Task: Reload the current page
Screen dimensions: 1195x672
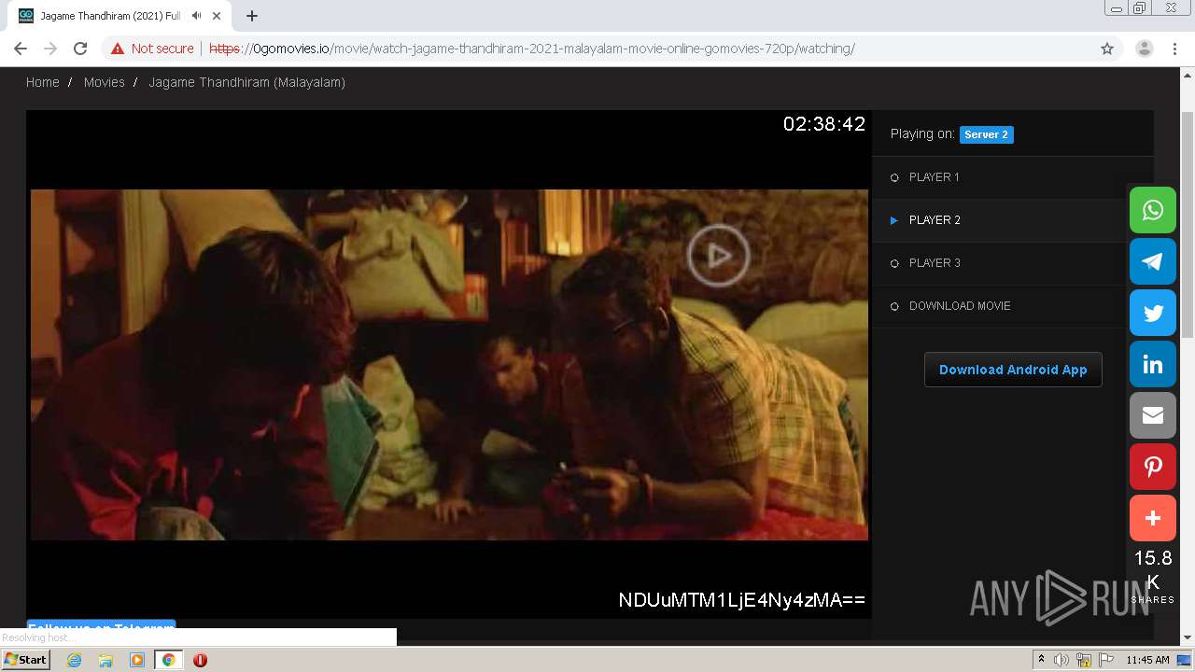Action: click(80, 49)
